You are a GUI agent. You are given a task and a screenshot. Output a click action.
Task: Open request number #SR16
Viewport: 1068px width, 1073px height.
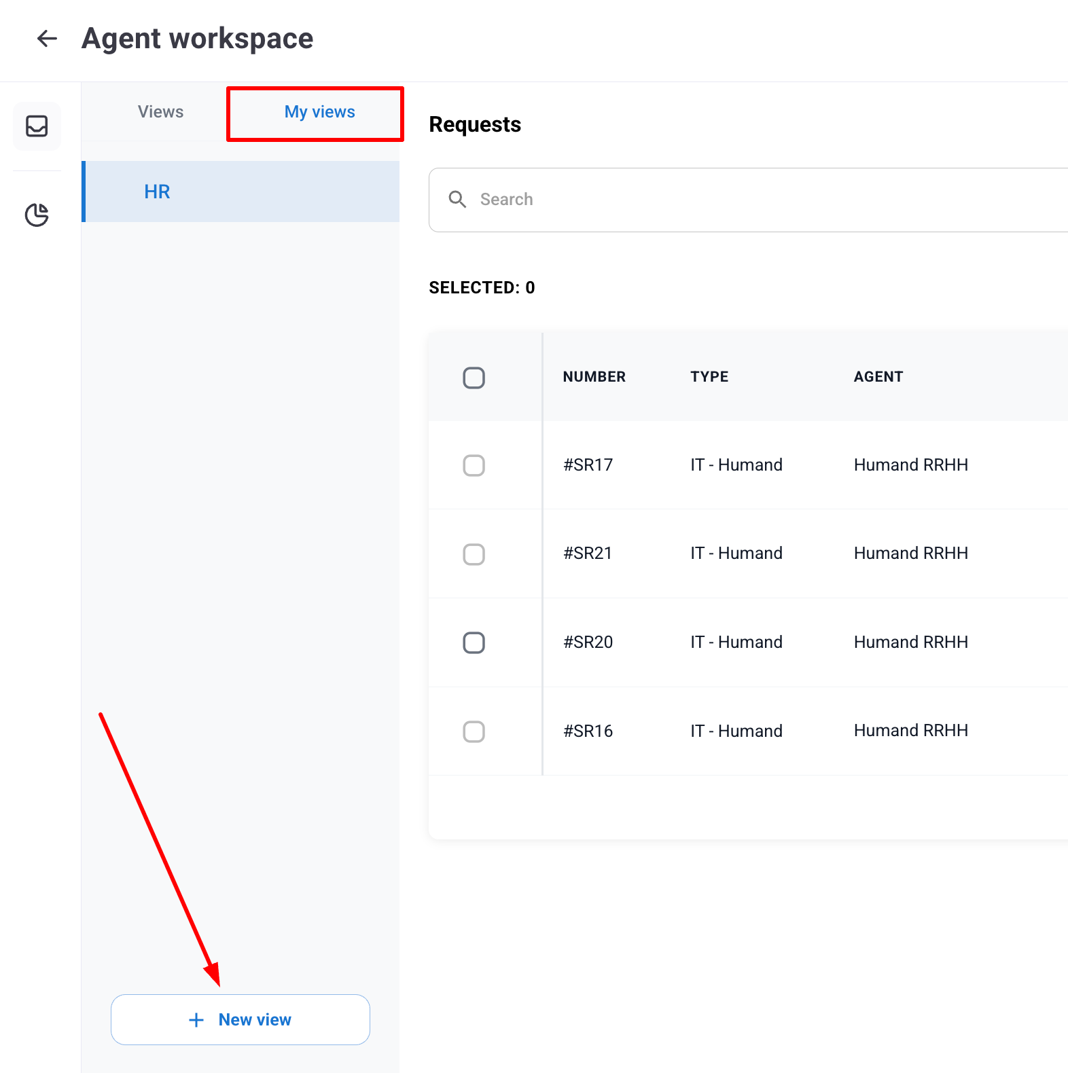tap(588, 731)
